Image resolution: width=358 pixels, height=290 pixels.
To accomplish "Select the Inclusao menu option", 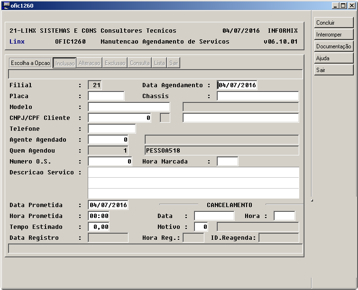I will pos(64,63).
